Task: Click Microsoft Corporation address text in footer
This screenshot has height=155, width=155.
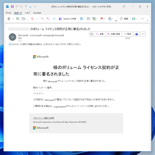Action: click(60, 122)
